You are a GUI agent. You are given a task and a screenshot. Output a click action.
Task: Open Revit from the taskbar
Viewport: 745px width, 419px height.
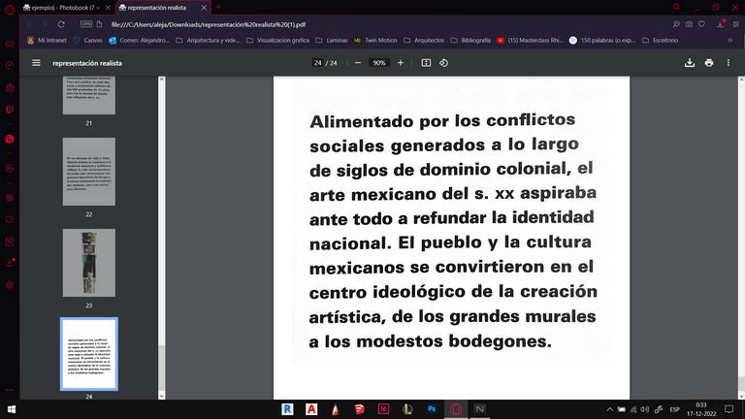[x=287, y=409]
